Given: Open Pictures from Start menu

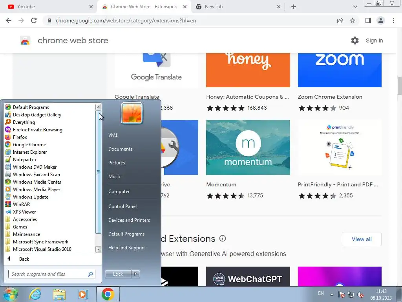Looking at the screenshot, I should pyautogui.click(x=116, y=162).
